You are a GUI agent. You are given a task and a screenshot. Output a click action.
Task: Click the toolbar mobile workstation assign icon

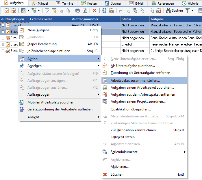point(104,10)
